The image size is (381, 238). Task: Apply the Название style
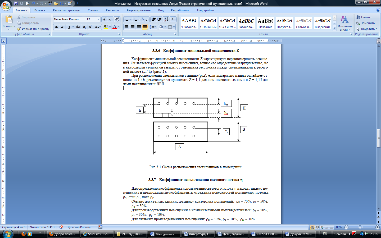(x=265, y=23)
